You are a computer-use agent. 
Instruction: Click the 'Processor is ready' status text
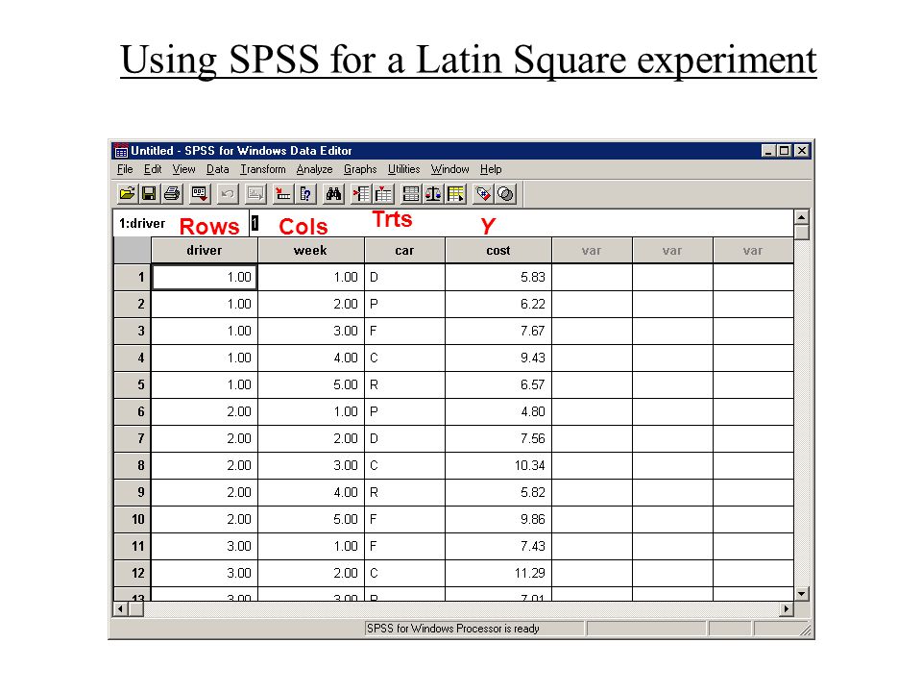coord(497,629)
